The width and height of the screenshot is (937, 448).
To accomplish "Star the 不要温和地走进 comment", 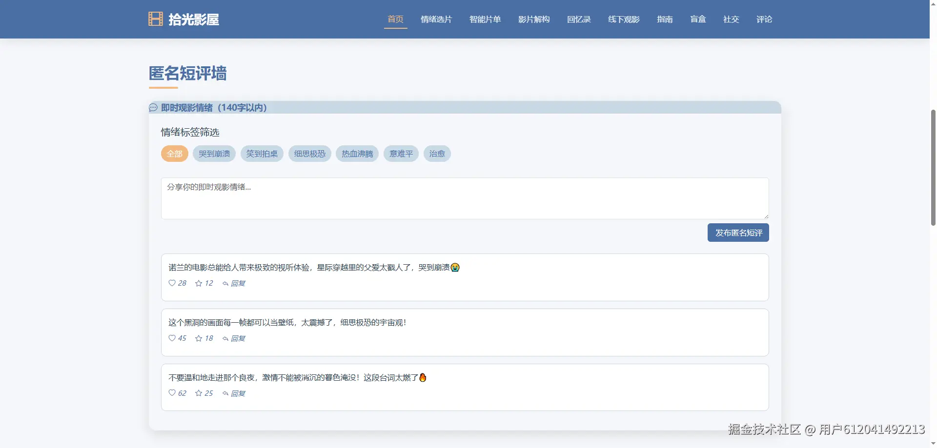I will click(x=199, y=393).
